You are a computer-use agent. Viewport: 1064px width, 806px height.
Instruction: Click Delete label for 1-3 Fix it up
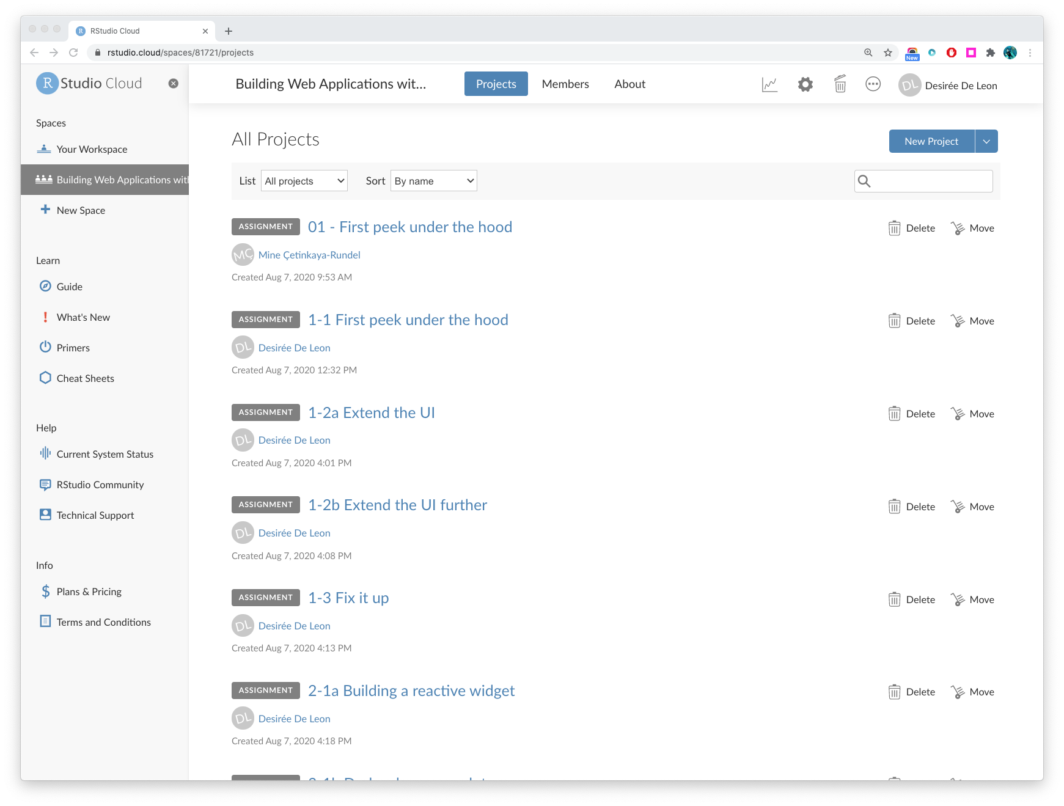point(920,600)
